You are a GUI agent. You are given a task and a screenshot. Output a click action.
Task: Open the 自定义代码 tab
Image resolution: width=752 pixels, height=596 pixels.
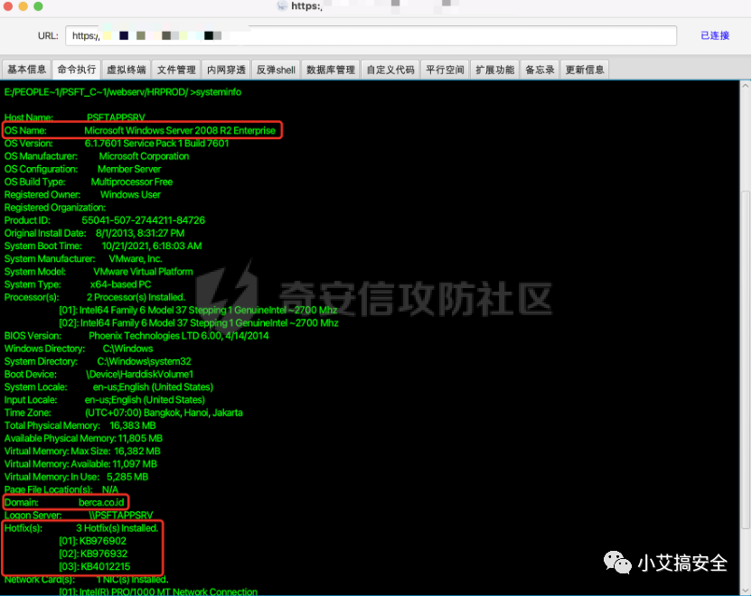[390, 70]
